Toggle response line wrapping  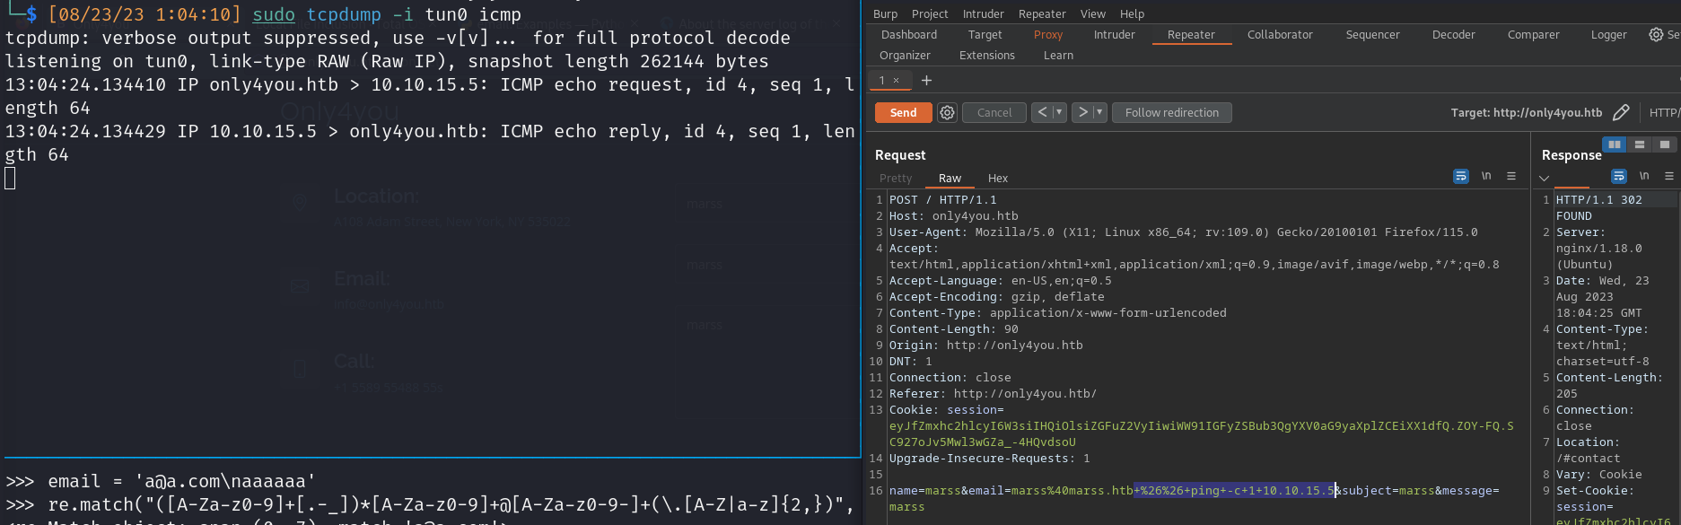click(x=1618, y=176)
